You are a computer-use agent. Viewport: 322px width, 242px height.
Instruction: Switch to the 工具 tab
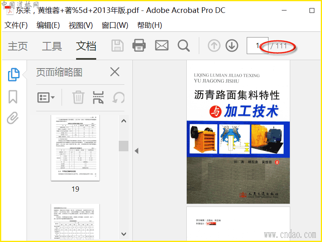(x=52, y=46)
